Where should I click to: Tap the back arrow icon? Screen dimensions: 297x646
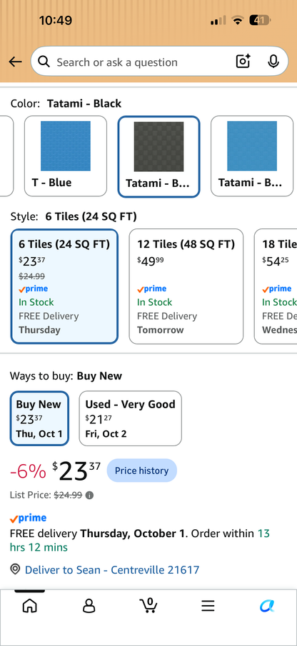pyautogui.click(x=15, y=62)
